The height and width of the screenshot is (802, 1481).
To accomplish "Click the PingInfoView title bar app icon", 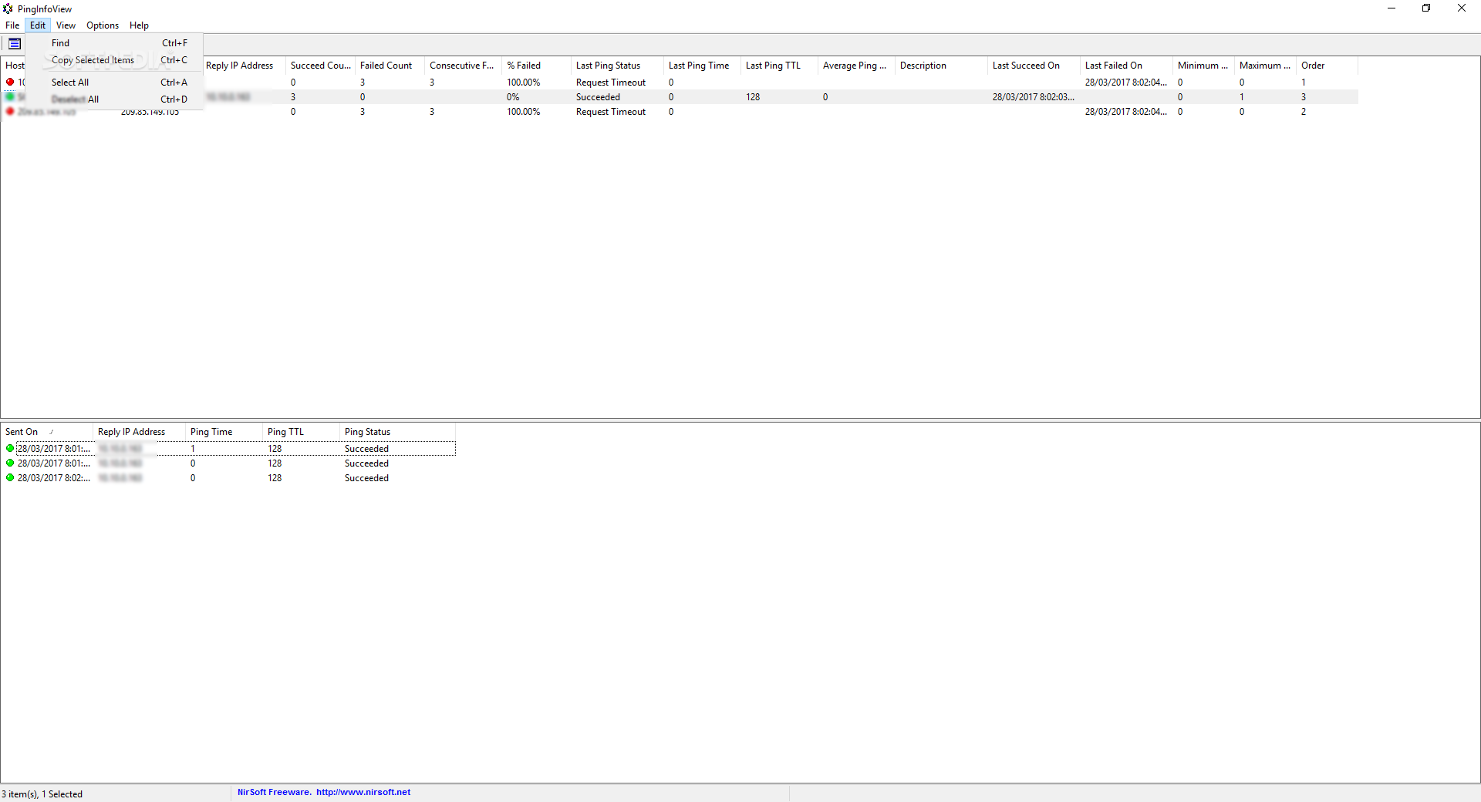I will point(8,8).
